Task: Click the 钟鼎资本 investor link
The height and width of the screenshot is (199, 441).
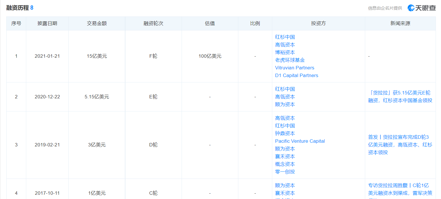Action: pos(285,133)
